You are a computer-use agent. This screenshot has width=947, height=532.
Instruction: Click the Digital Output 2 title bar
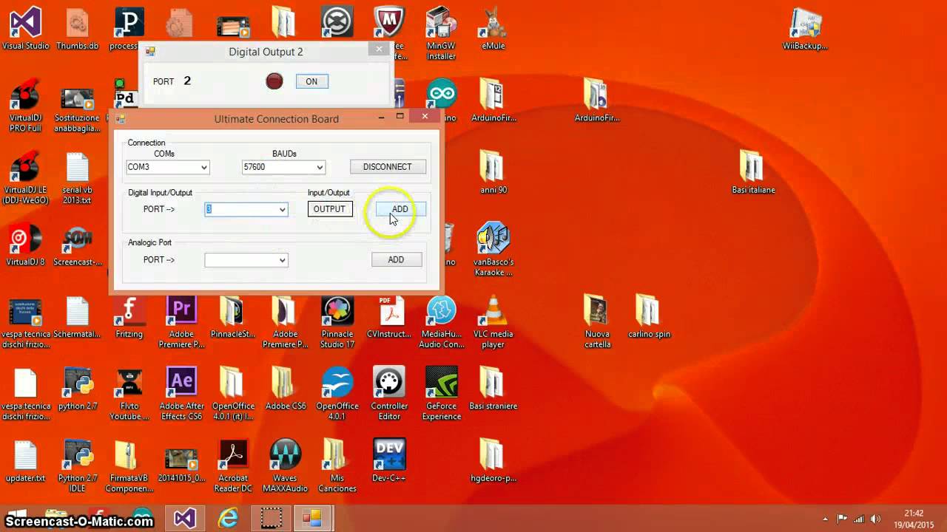click(x=266, y=52)
